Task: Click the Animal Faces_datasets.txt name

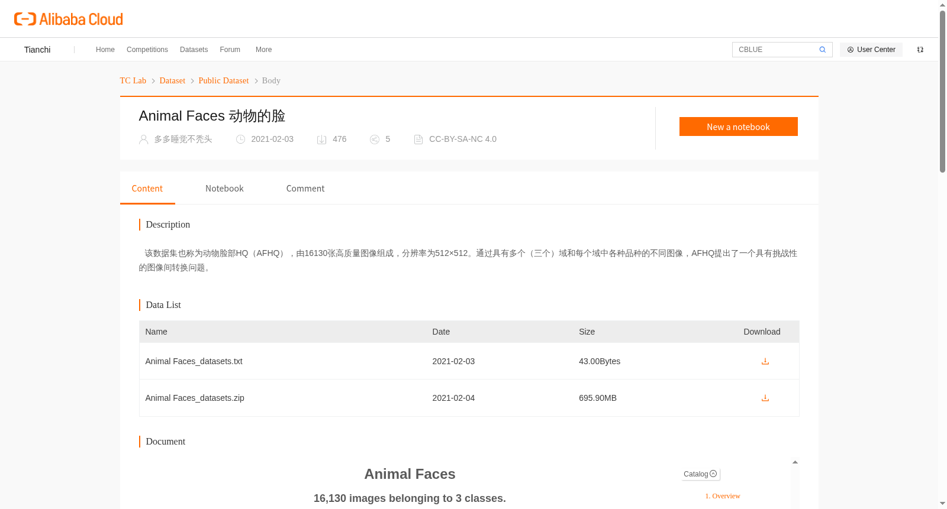Action: (194, 361)
